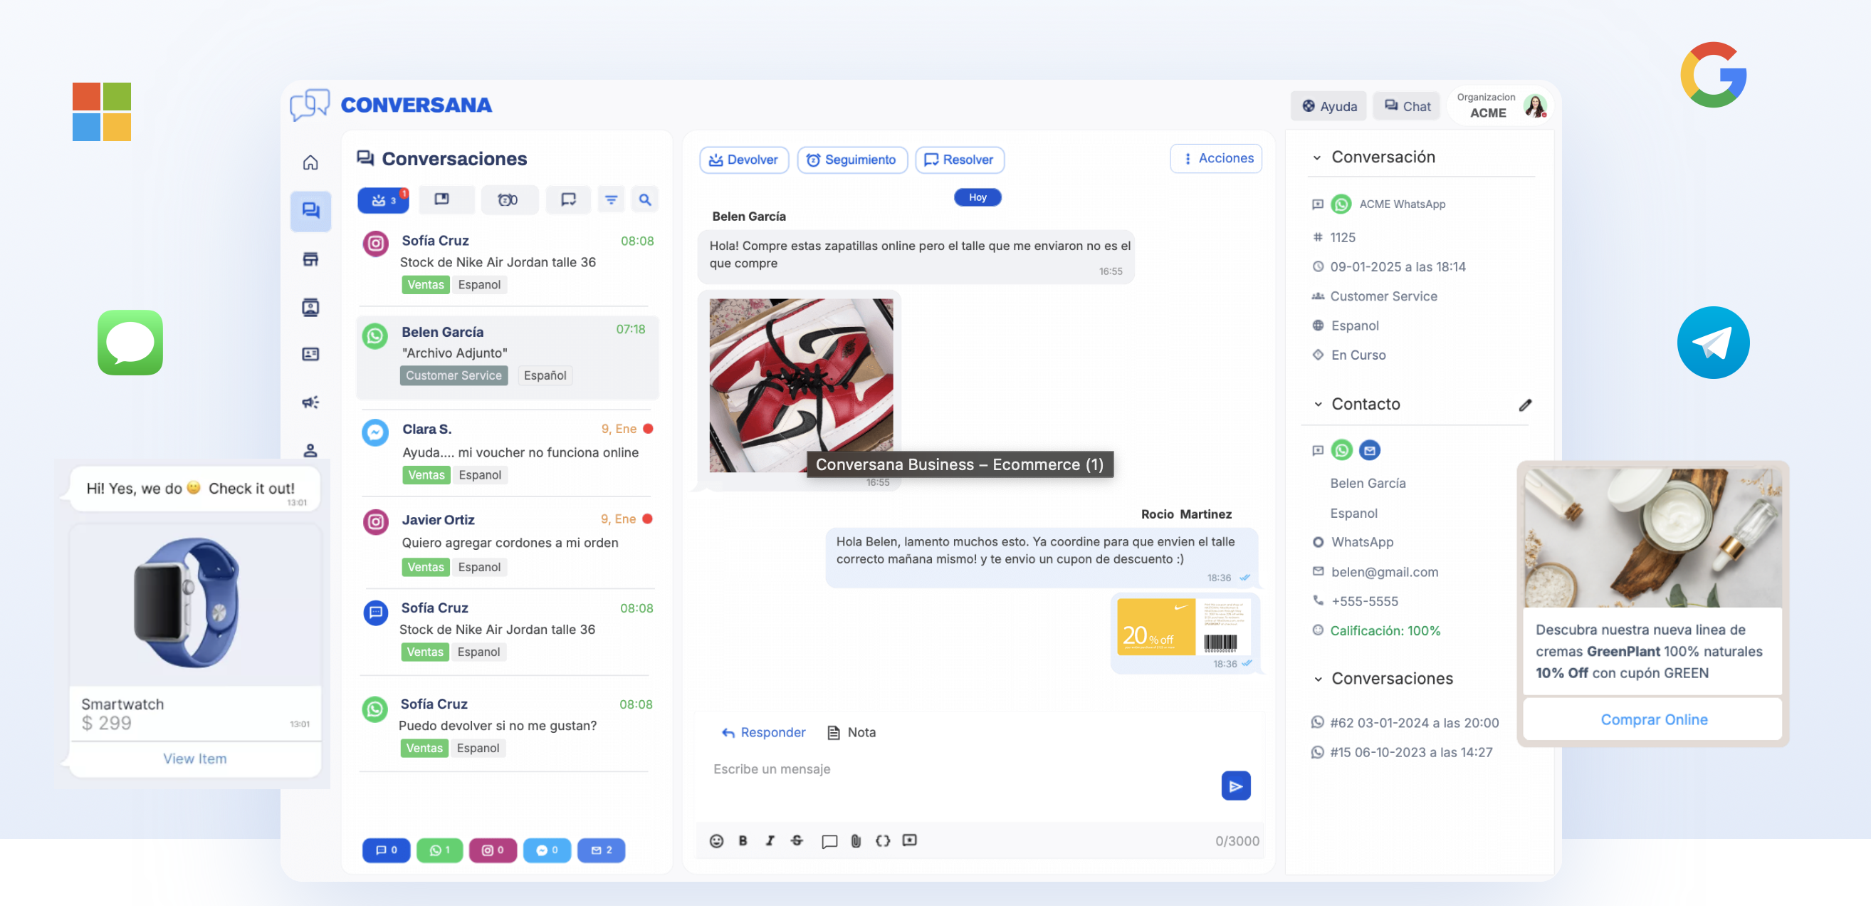Image resolution: width=1871 pixels, height=906 pixels.
Task: Open the contacts book icon in sidebar
Action: tap(310, 307)
